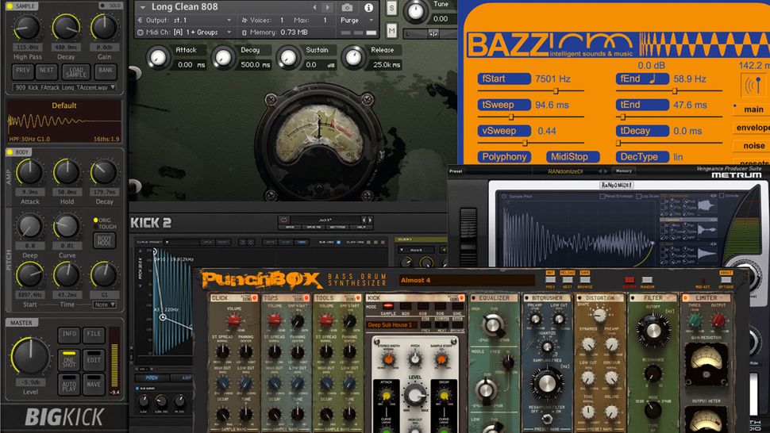Click the Kick 2 A3 220Hz pitch node

click(x=163, y=317)
